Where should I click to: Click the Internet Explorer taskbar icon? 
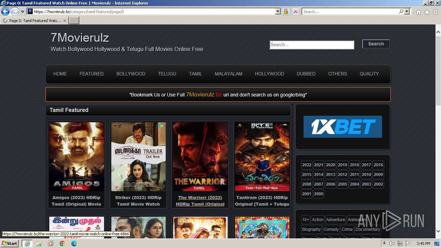pyautogui.click(x=27, y=244)
